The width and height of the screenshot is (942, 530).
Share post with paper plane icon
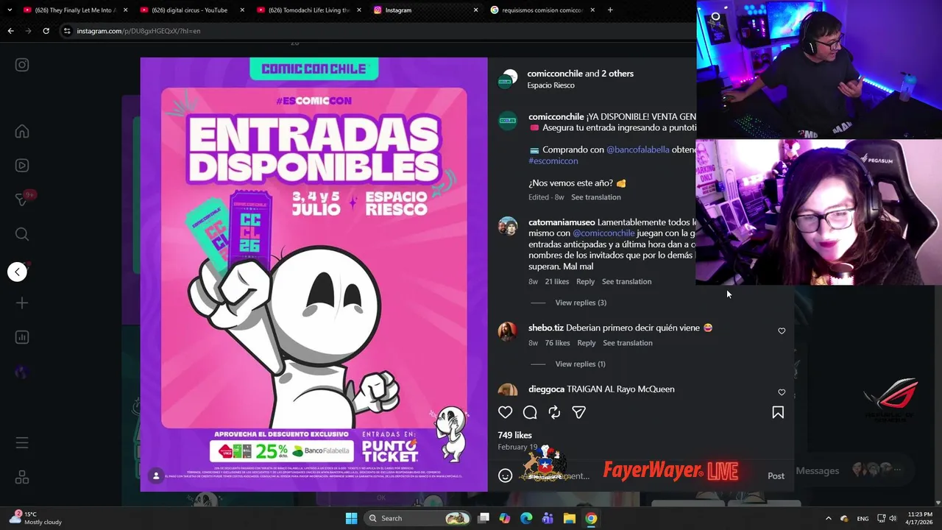[x=579, y=412]
